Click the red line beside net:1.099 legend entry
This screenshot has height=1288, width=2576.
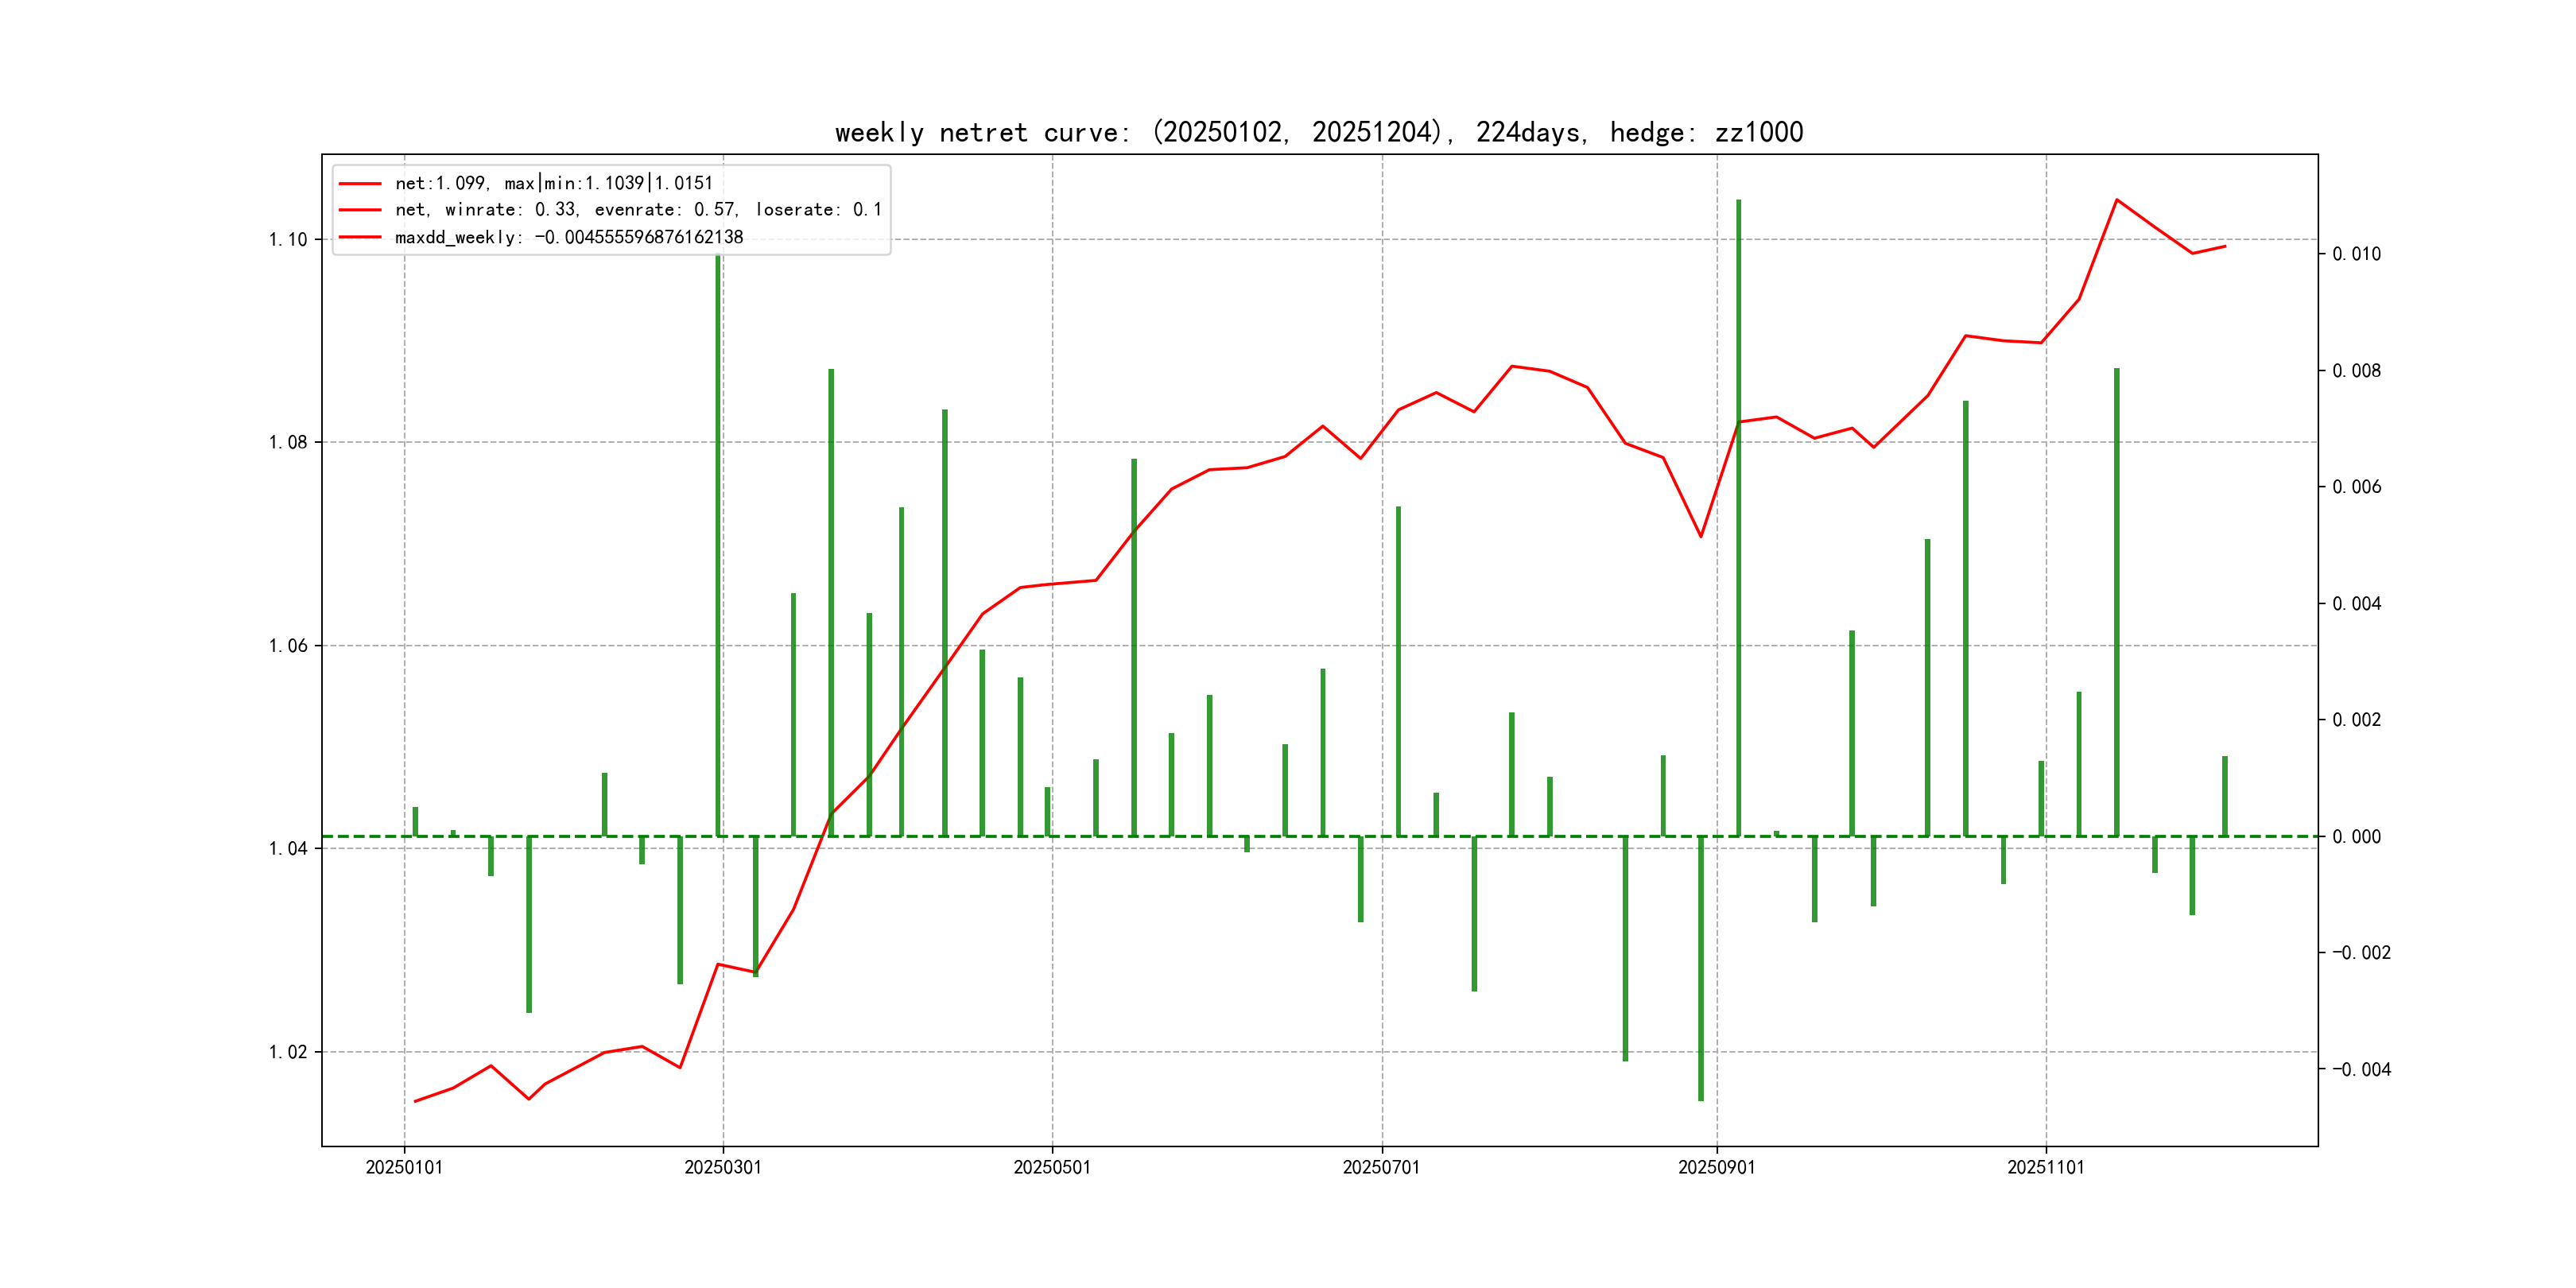[360, 184]
